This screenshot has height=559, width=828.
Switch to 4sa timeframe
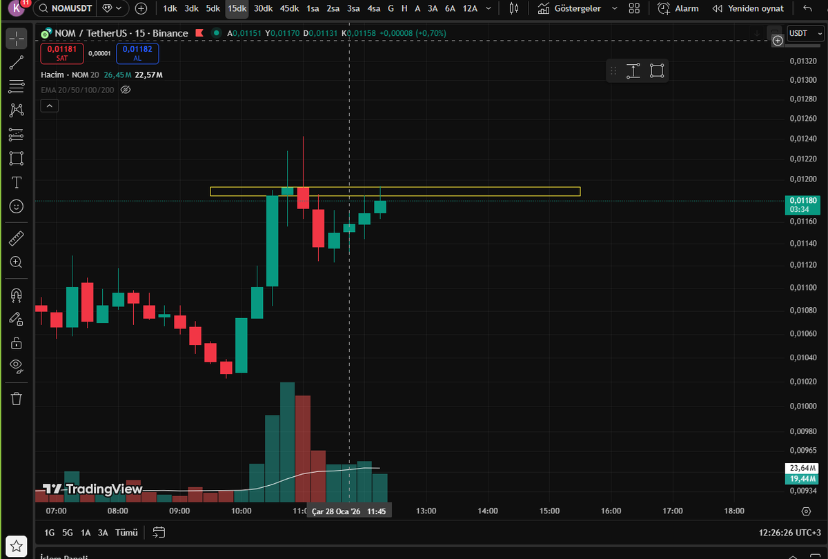[x=373, y=8]
